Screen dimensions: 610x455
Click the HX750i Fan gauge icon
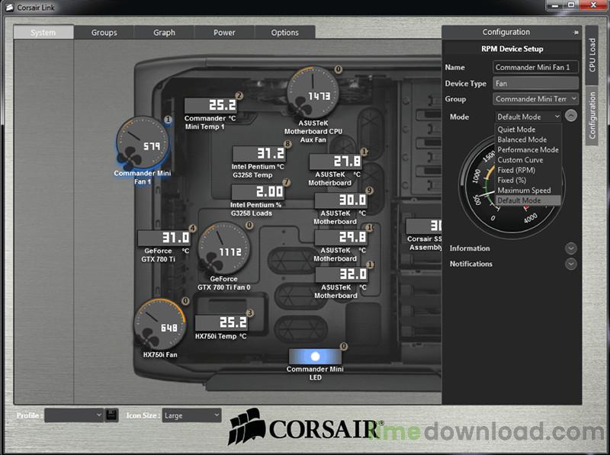tap(160, 325)
